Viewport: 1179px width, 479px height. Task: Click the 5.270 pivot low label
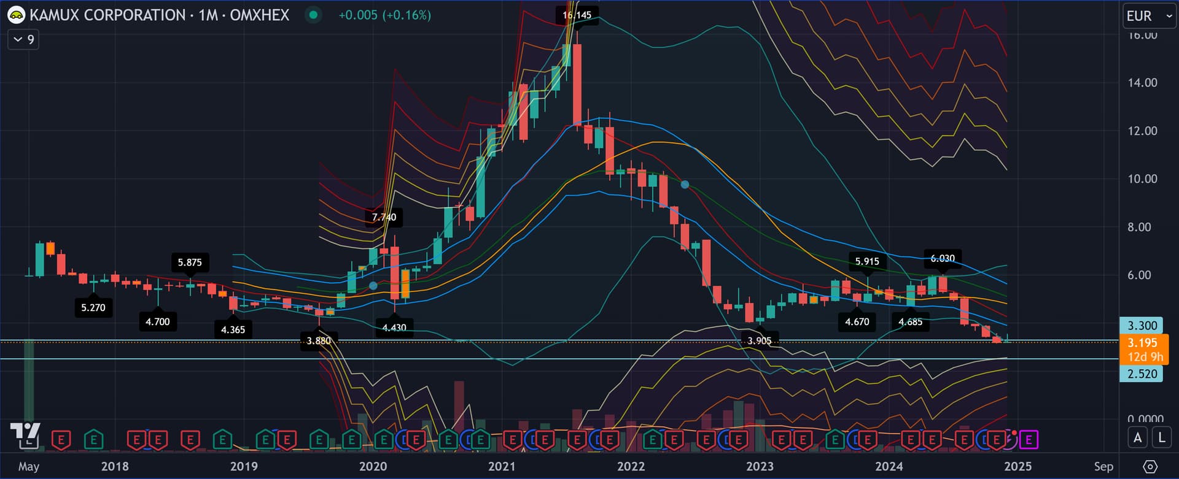pos(93,308)
